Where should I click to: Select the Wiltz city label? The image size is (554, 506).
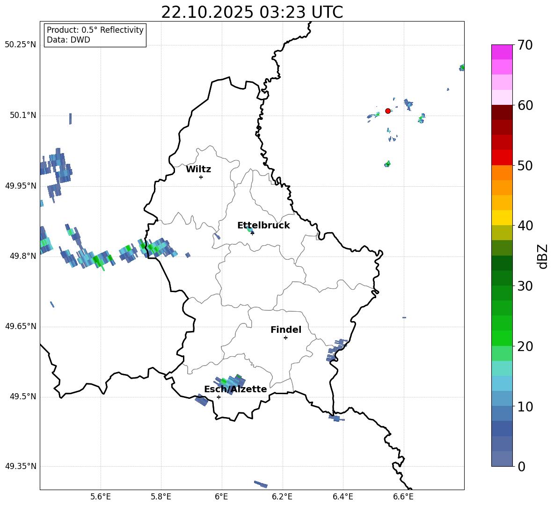198,169
